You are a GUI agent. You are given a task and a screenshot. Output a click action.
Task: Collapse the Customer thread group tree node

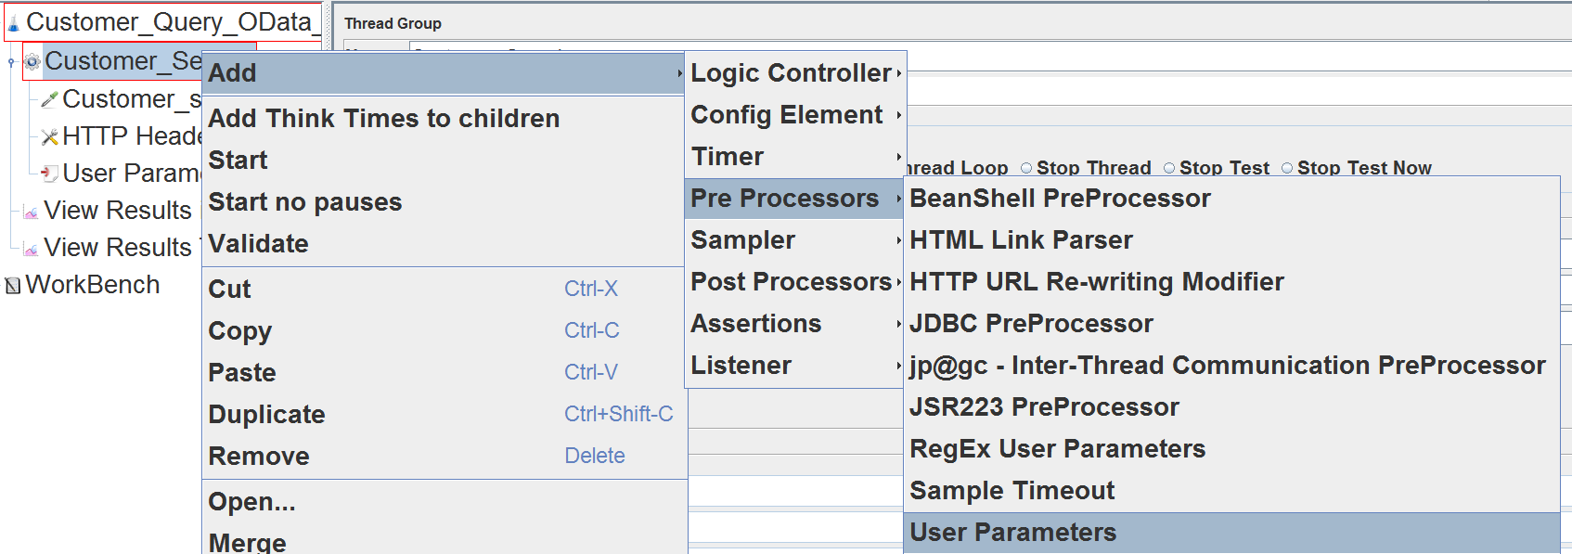click(11, 62)
